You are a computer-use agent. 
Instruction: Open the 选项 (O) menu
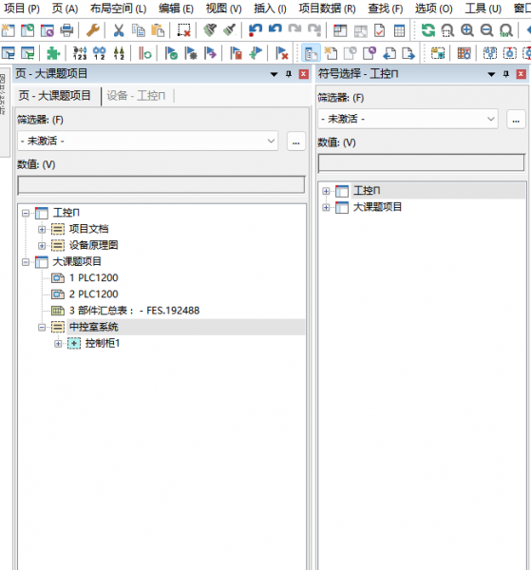(433, 9)
